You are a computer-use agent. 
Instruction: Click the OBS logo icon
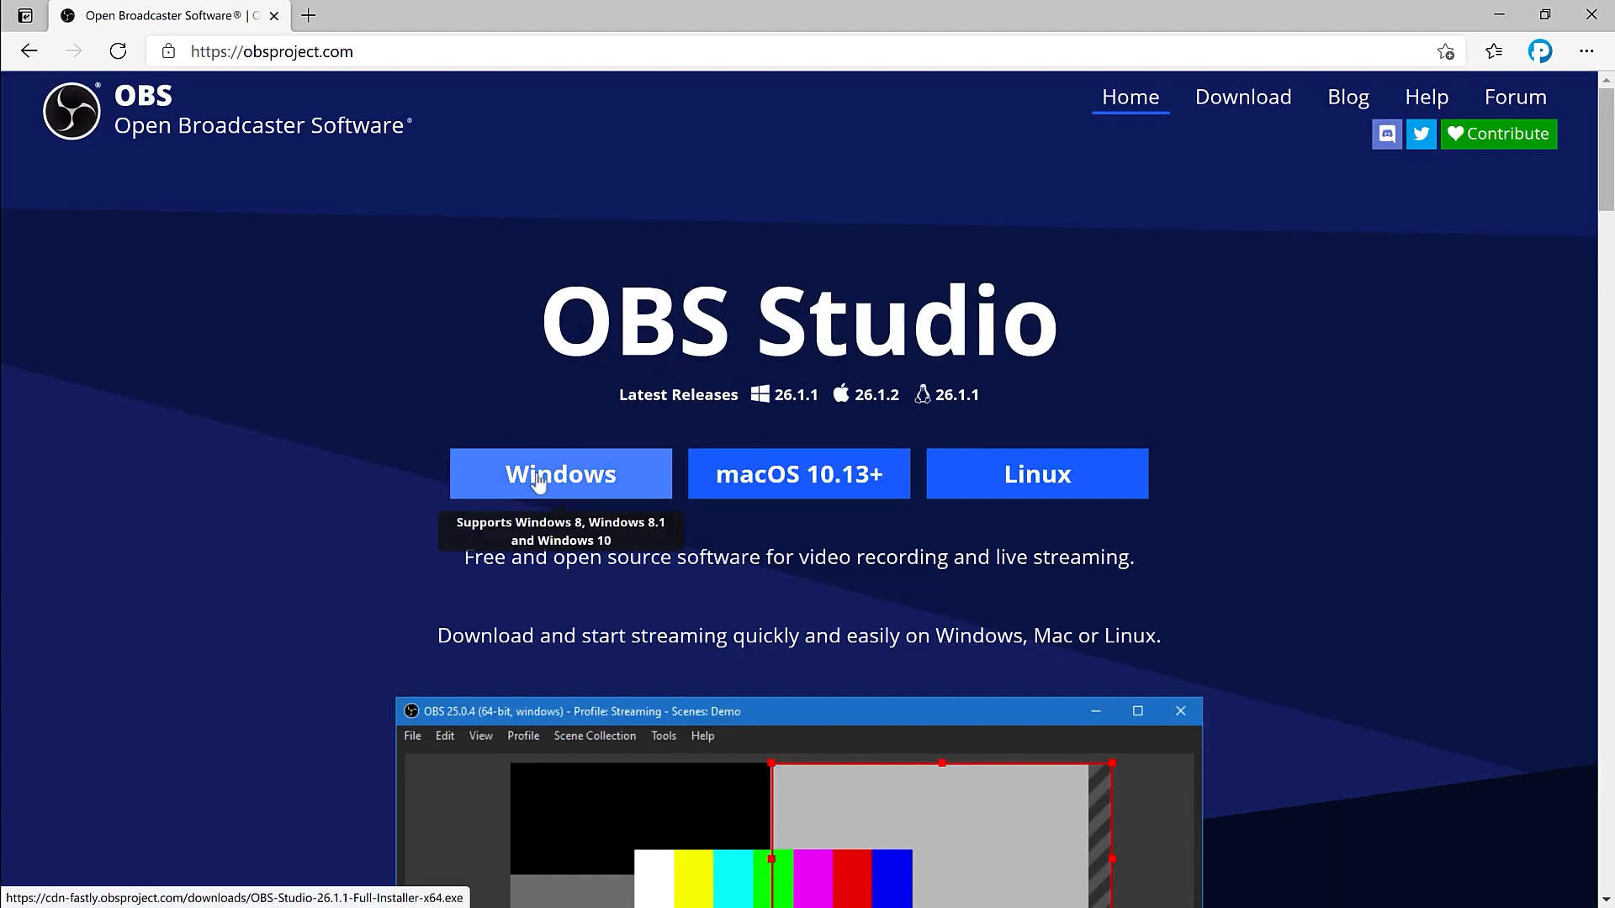pyautogui.click(x=72, y=111)
